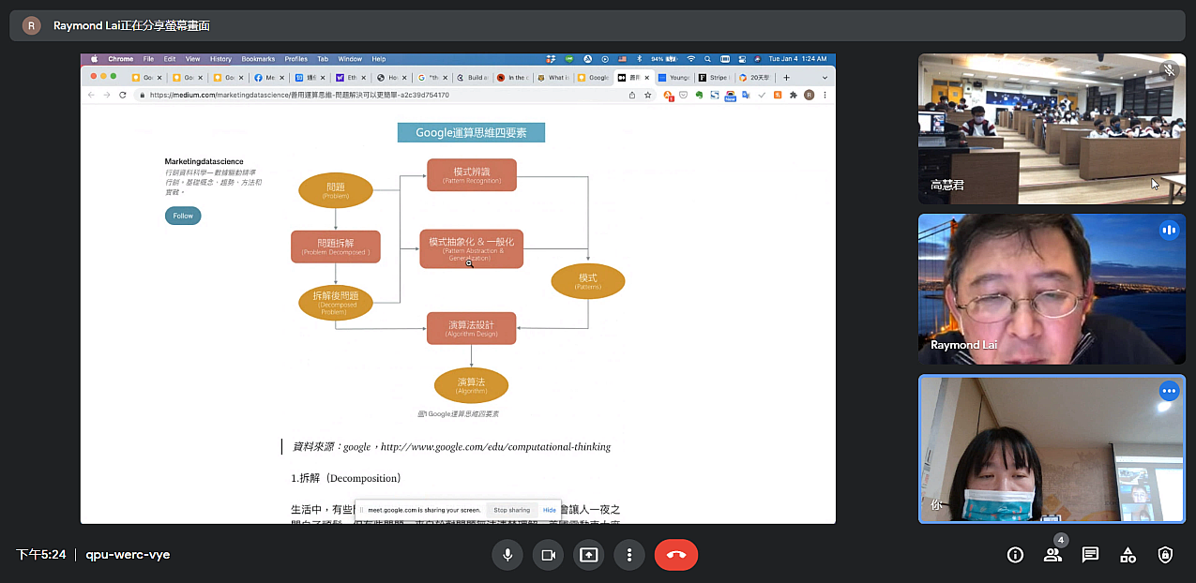Click Hide on sharing notification bar
The height and width of the screenshot is (583, 1196).
[x=550, y=510]
